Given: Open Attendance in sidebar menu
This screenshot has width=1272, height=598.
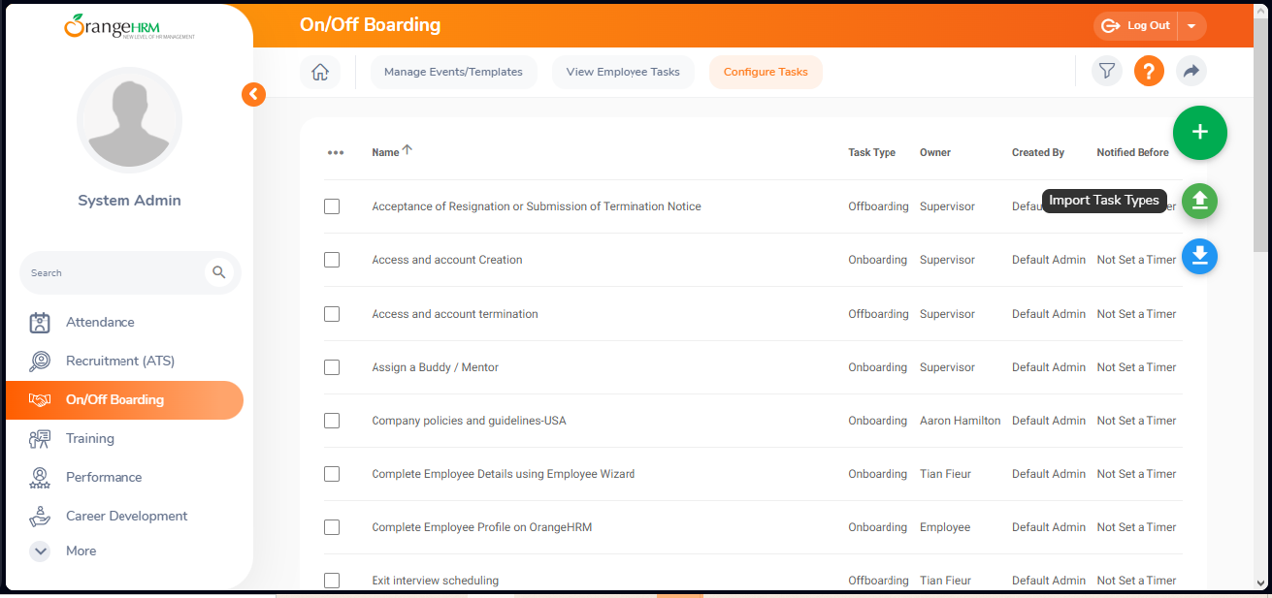Looking at the screenshot, I should point(100,323).
